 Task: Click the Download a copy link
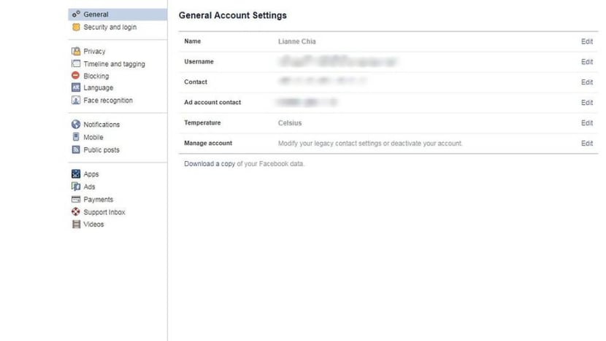210,164
